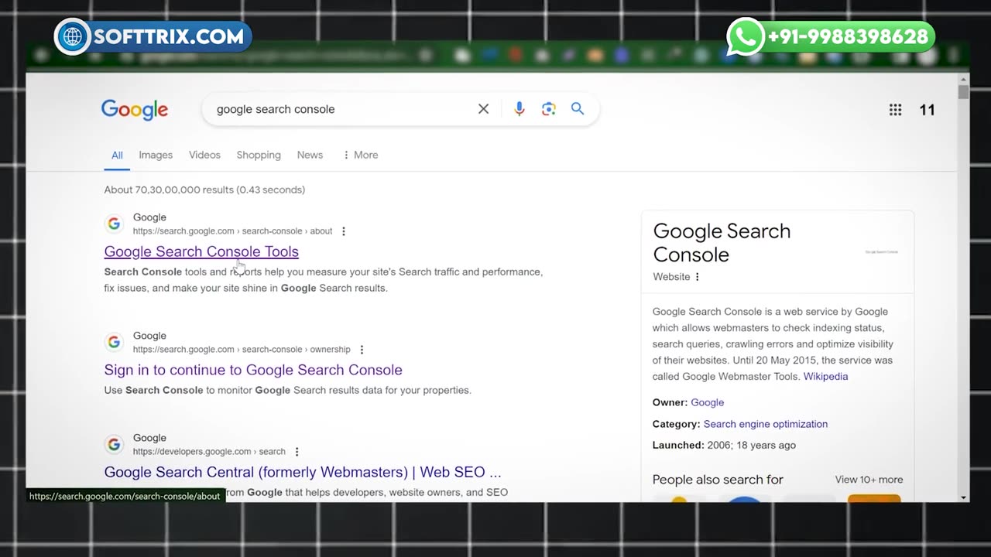Click View 10+ more link
Screen dimensions: 991x557
pos(869,480)
